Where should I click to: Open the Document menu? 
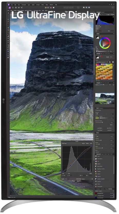point(24,5)
